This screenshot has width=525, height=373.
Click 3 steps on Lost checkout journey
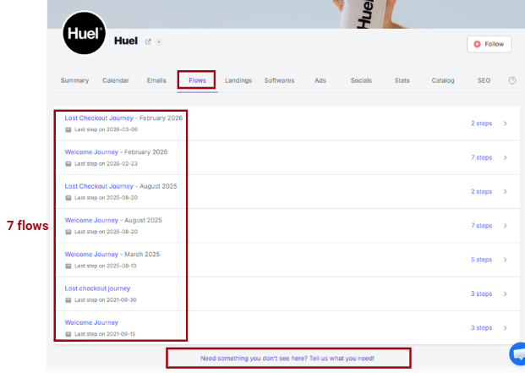click(482, 293)
